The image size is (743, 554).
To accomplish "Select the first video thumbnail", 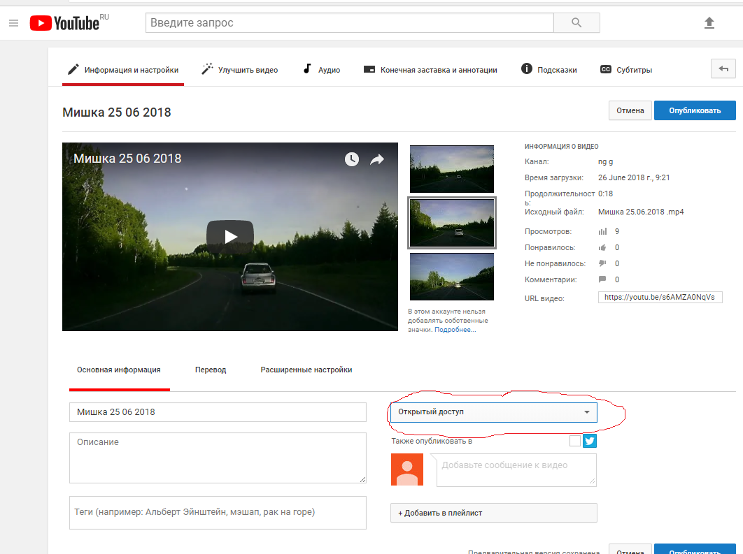I will point(451,168).
